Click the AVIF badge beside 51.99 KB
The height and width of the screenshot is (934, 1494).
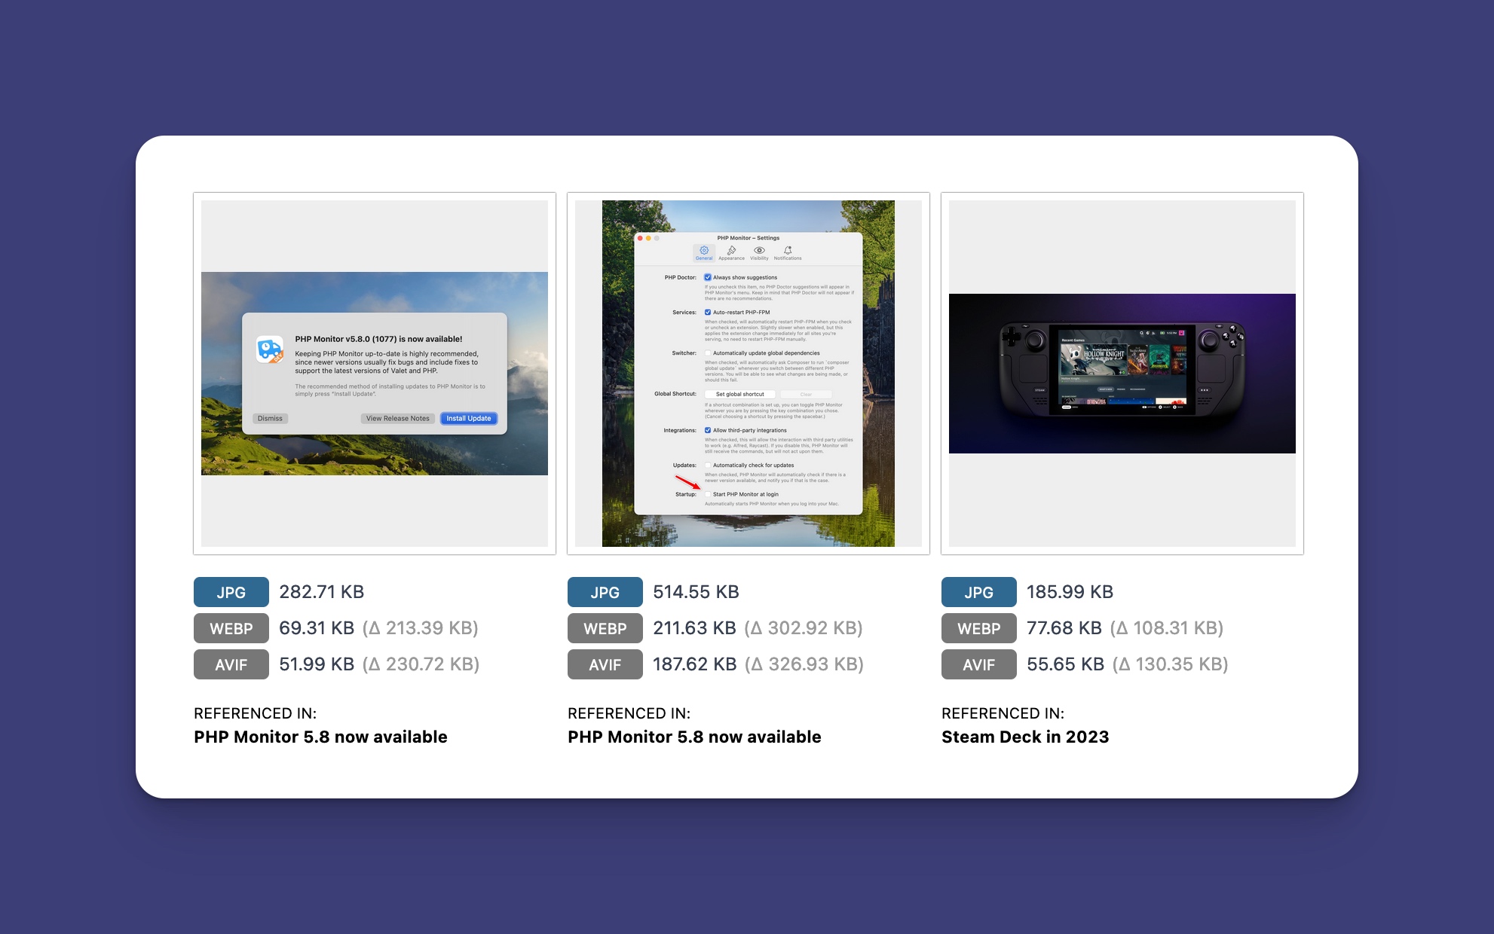coord(231,664)
